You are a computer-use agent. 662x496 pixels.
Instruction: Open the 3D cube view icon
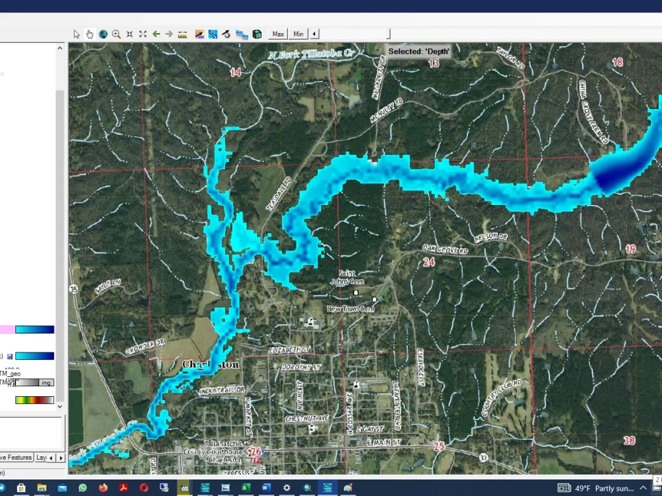[258, 34]
